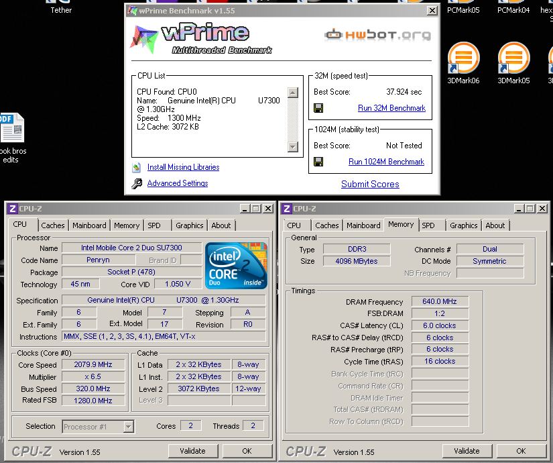Click the Level 2 cache value 3072 KBytes

[x=198, y=389]
